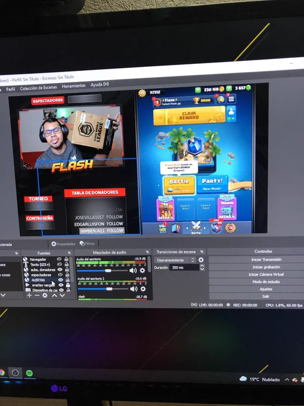Hide the overlay source

pos(61,285)
